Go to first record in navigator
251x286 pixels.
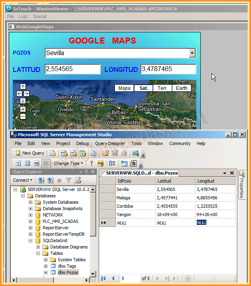104,278
